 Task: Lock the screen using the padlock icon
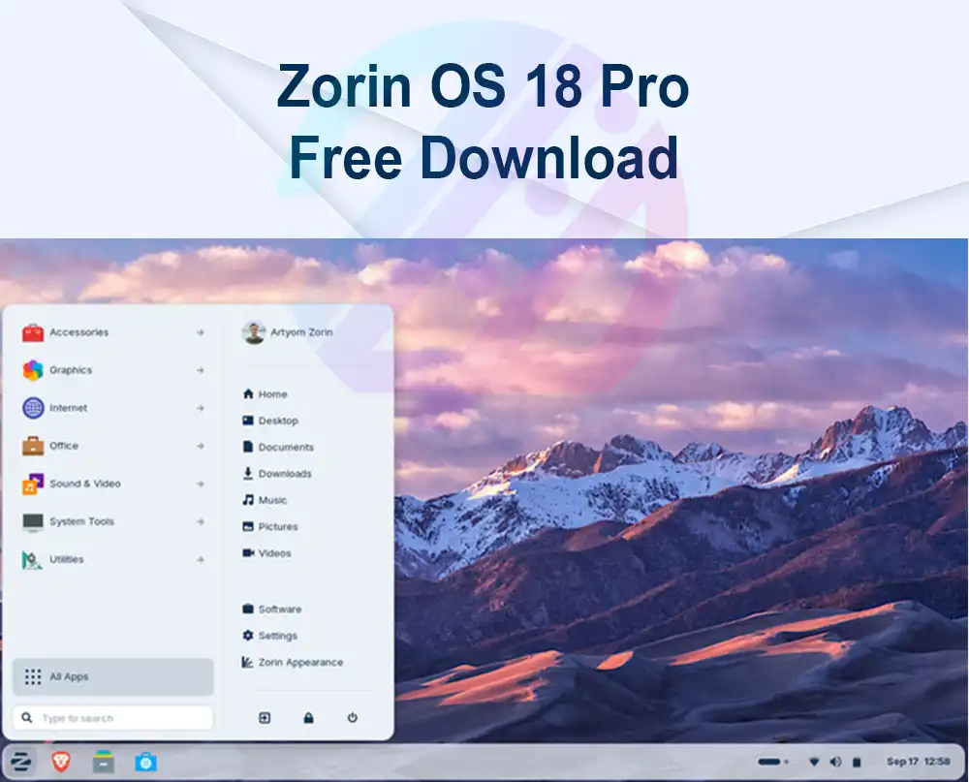[x=306, y=717]
